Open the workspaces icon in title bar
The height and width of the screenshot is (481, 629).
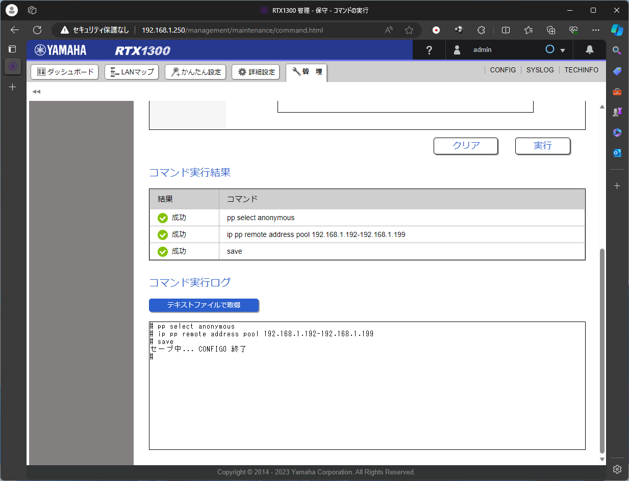32,10
